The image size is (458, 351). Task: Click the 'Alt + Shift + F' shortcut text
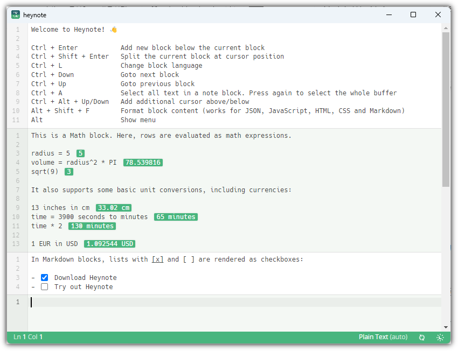coord(60,111)
